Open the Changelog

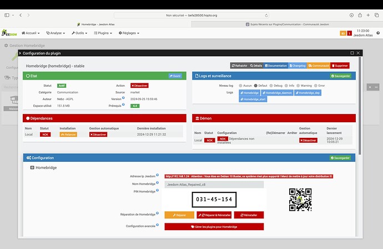298,66
